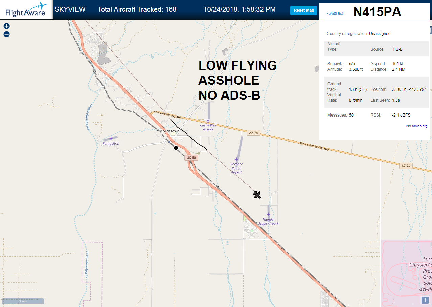Click the Ranta Strip airport icon
Screen dimensions: 432x307
tap(111, 138)
